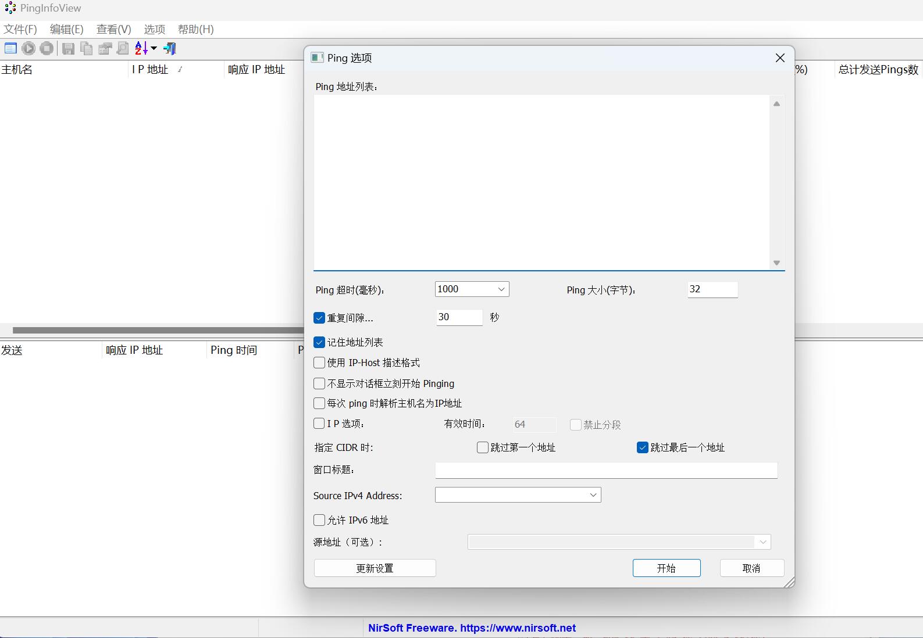The image size is (923, 638).
Task: Click the 开始 button
Action: 667,568
